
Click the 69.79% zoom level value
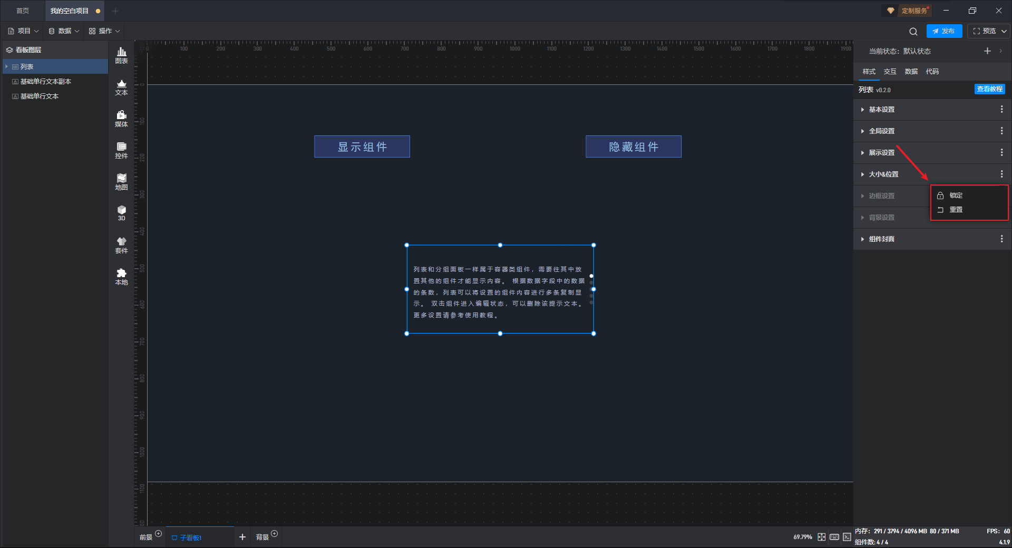803,537
